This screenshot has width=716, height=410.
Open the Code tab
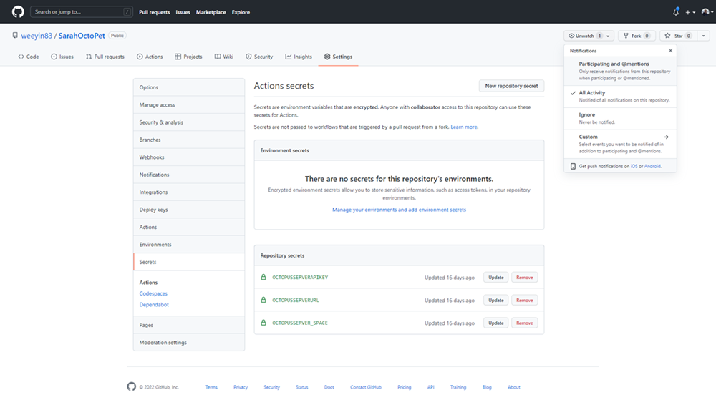coord(29,57)
